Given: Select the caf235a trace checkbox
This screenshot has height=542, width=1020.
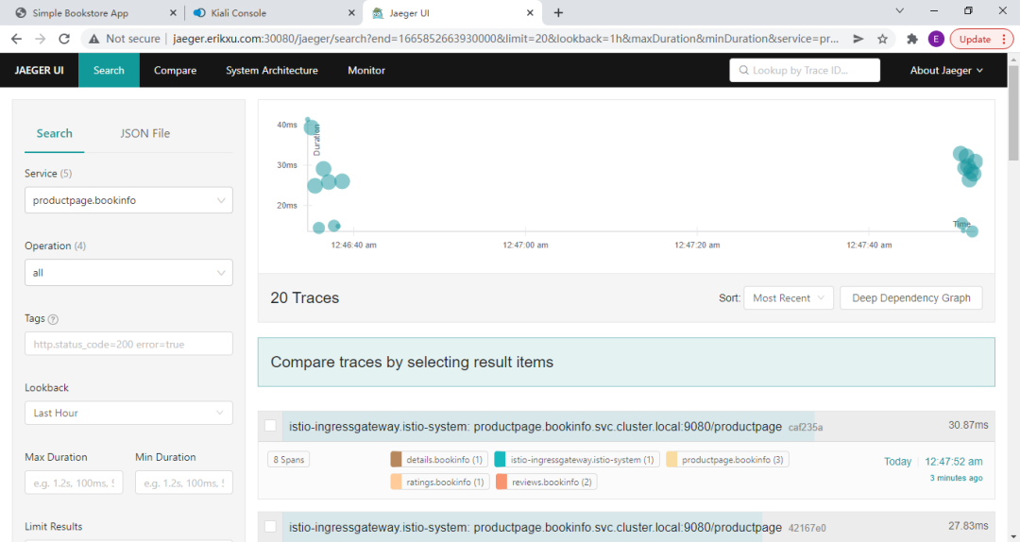Looking at the screenshot, I should point(270,426).
